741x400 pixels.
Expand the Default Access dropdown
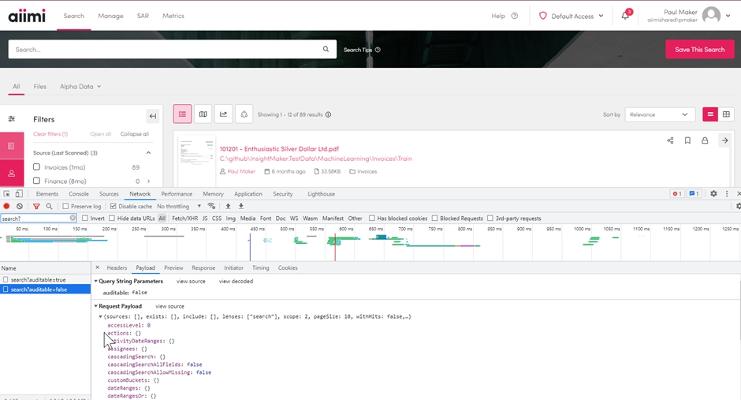coord(572,16)
